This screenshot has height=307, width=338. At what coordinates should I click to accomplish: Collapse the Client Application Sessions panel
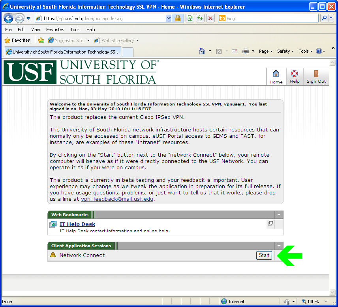279,246
